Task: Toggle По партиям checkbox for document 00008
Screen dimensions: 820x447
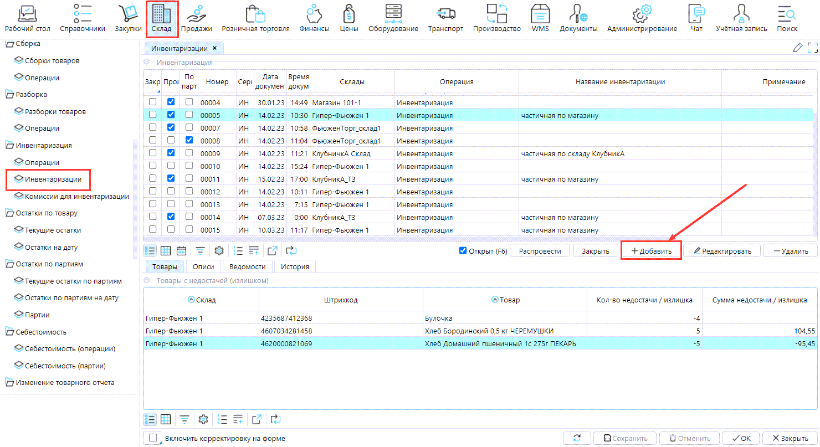Action: tap(189, 141)
